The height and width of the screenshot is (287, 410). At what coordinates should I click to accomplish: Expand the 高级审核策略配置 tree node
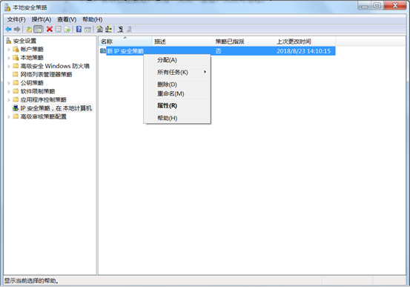[x=9, y=116]
